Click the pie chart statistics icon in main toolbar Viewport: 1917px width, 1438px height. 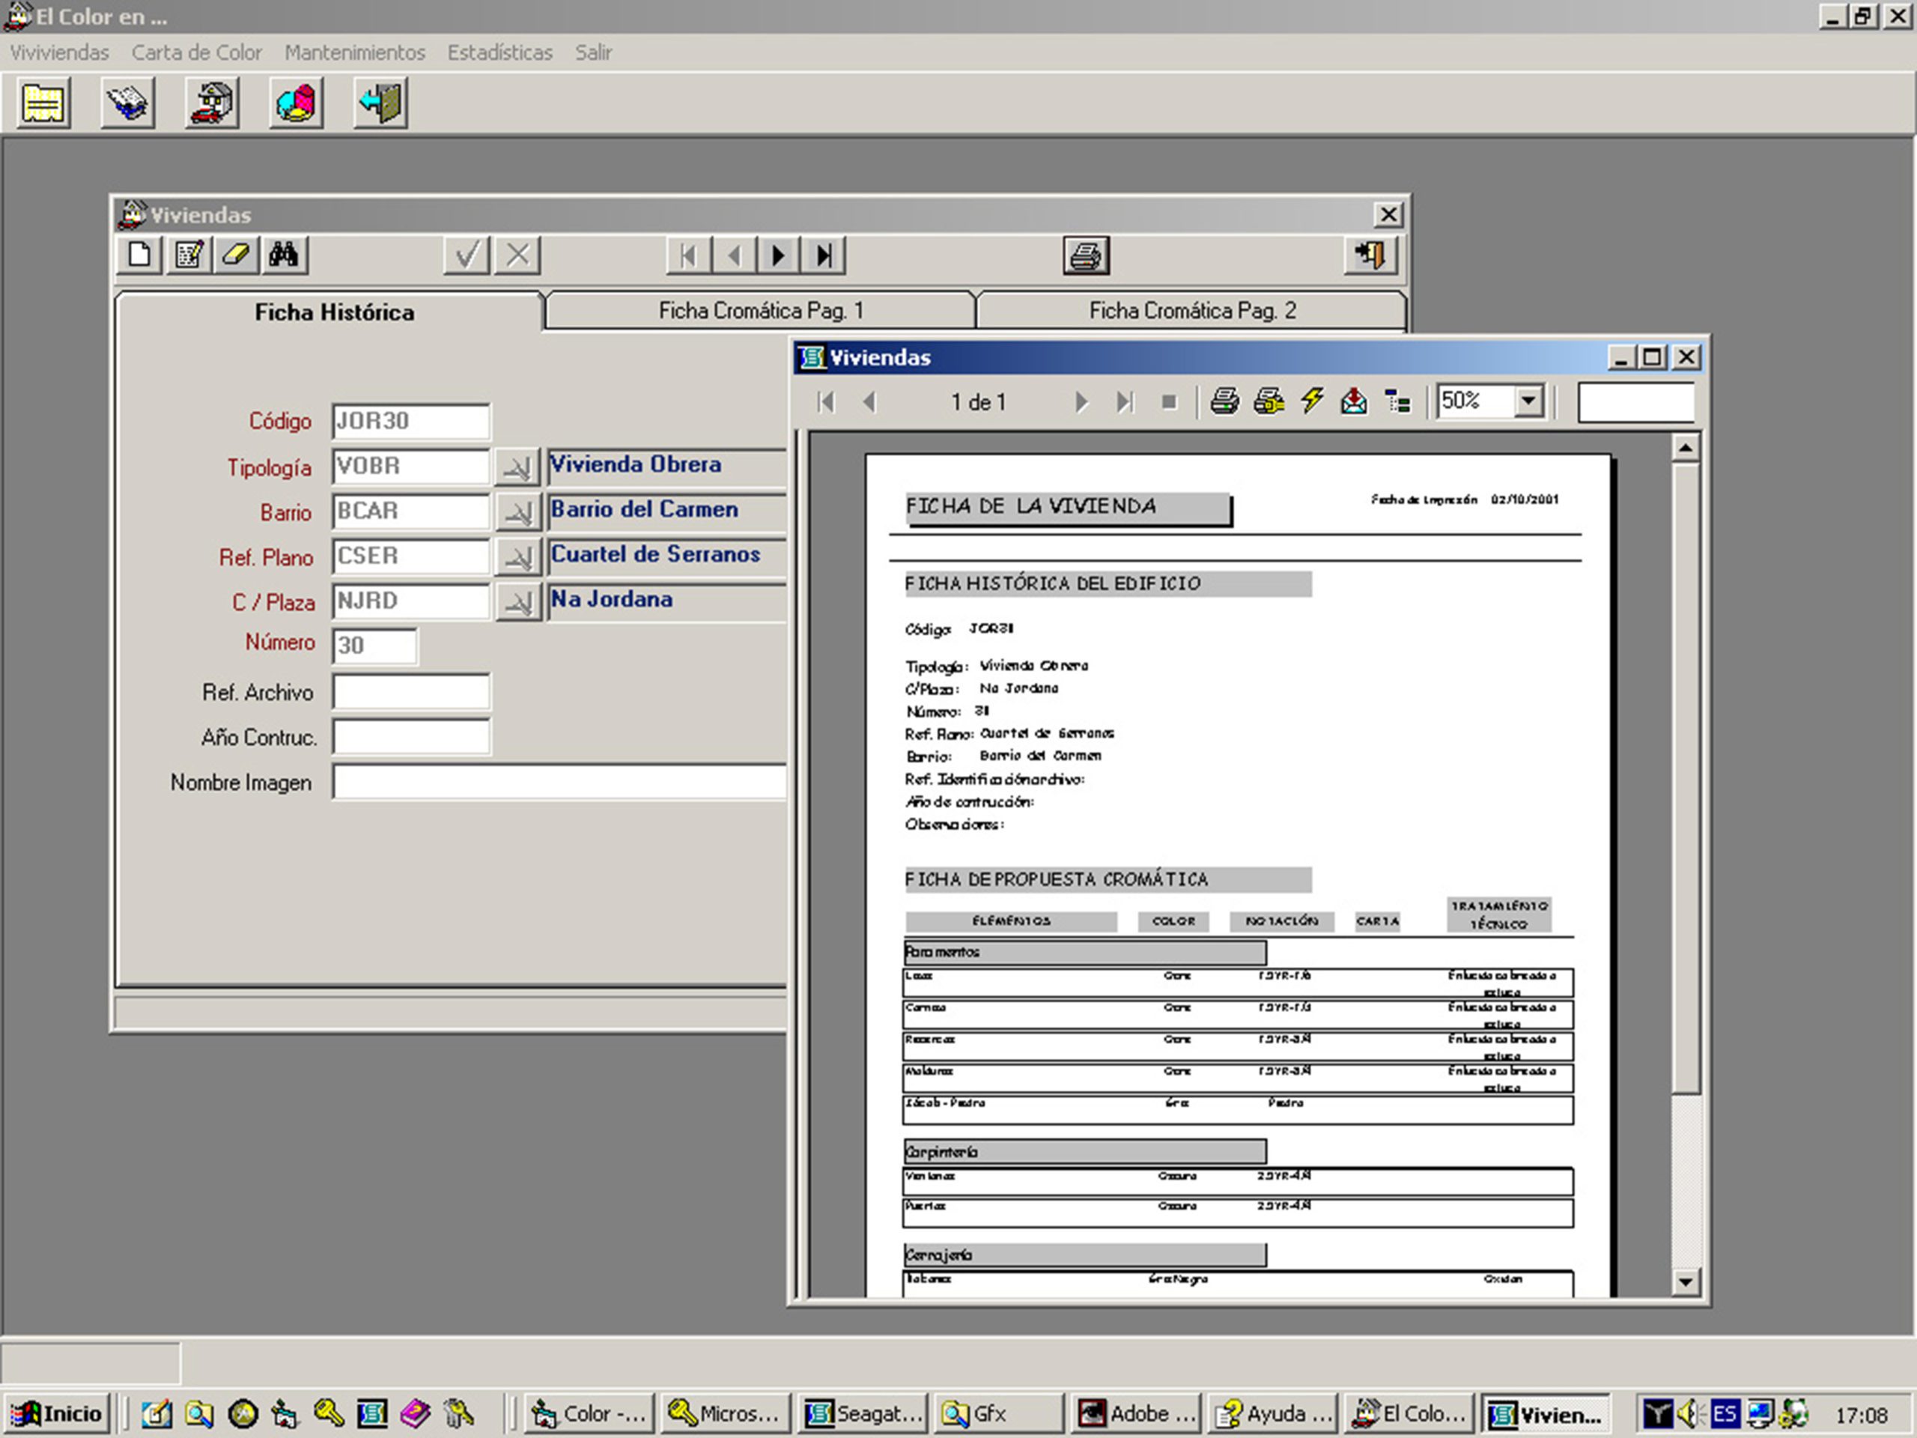pos(297,104)
